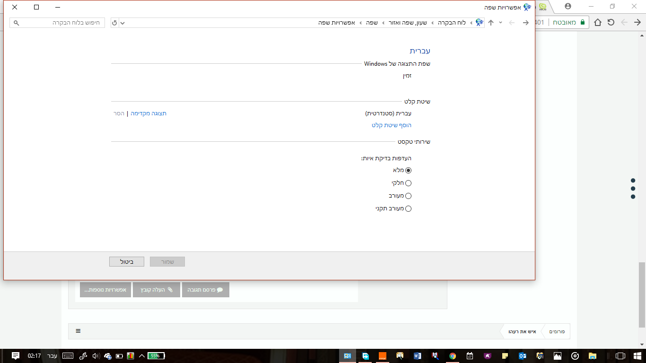Expand the breadcrumb chevron beside לוח הבקרה root icon
This screenshot has width=646, height=363.
(x=471, y=23)
